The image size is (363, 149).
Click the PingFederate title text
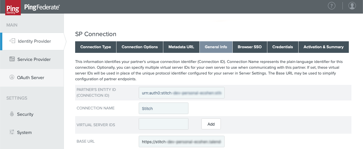coord(42,7)
